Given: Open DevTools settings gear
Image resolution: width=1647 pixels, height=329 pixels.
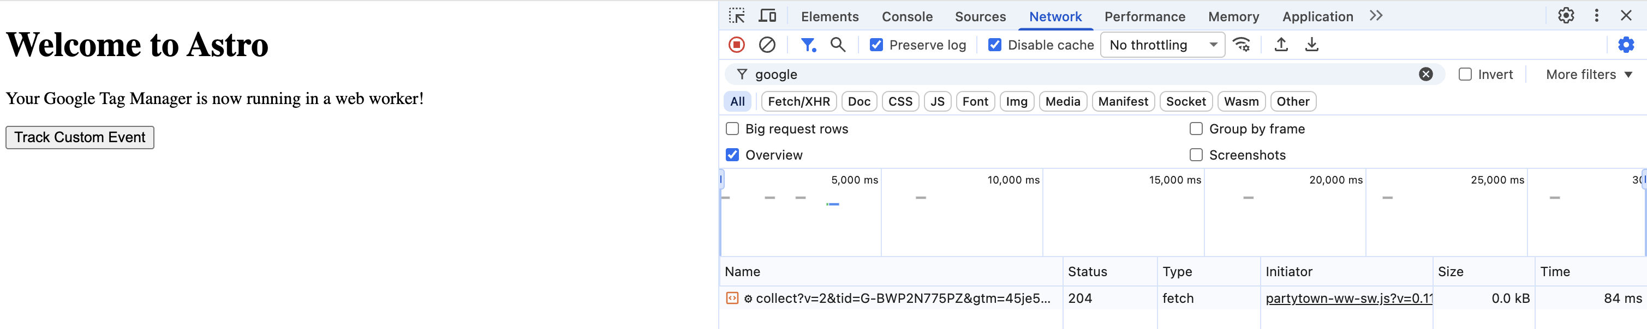Looking at the screenshot, I should (1566, 16).
